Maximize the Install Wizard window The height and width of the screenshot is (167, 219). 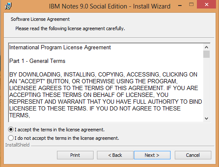click(191, 4)
